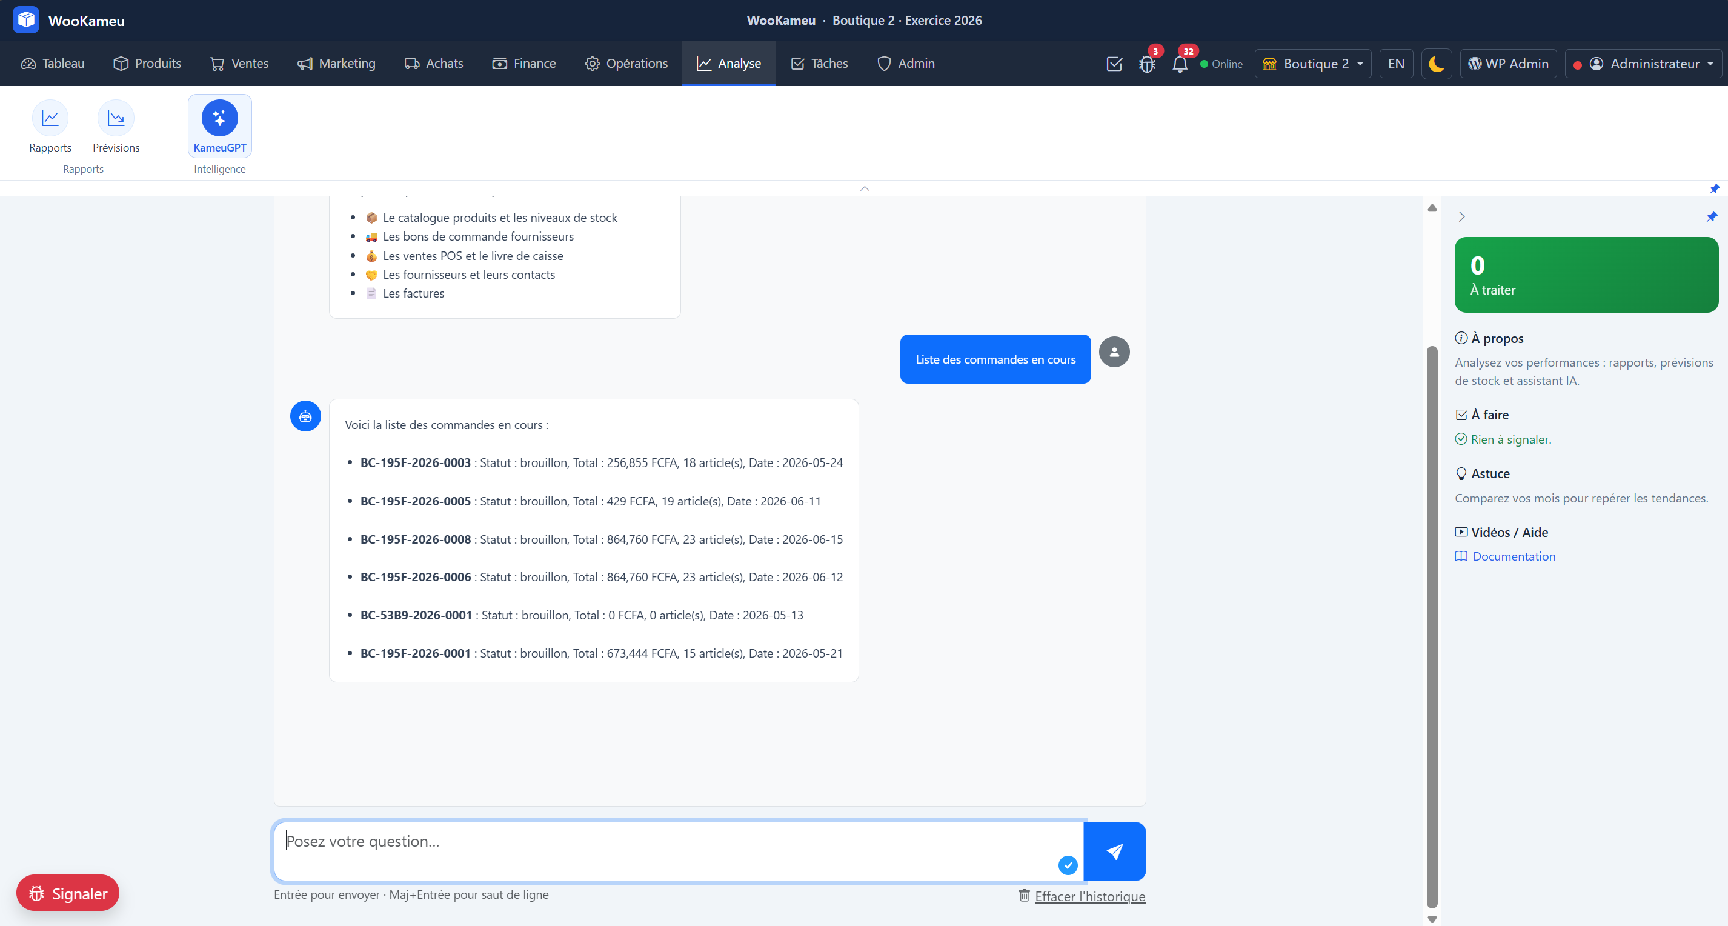Image resolution: width=1728 pixels, height=926 pixels.
Task: Click the Rien à signaler status text
Action: [x=1503, y=439]
